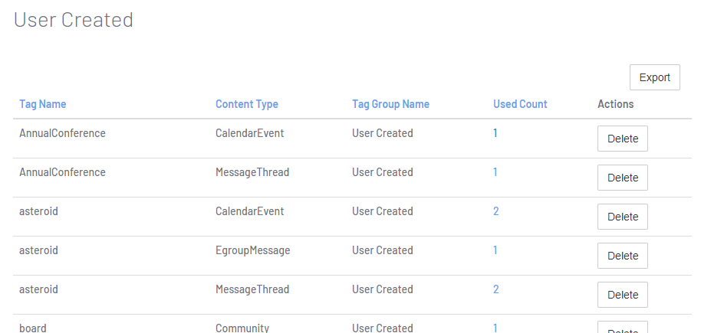Open used count 2 for asteroid CalendarEvent

(495, 211)
